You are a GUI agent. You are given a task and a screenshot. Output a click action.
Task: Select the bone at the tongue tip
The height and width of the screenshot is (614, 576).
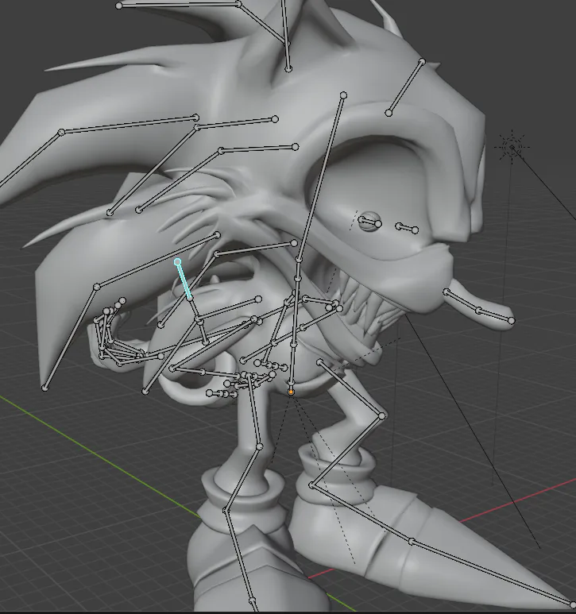point(495,315)
